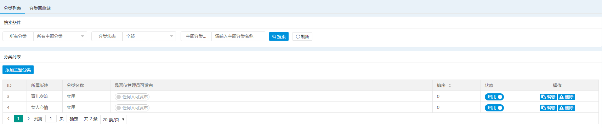Image resolution: width=602 pixels, height=128 pixels.
Task: Click 编辑 for the 女人心情 row
Action: pos(548,107)
